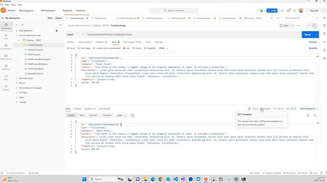
Task: Open the POST method dropdown
Action: [75, 35]
